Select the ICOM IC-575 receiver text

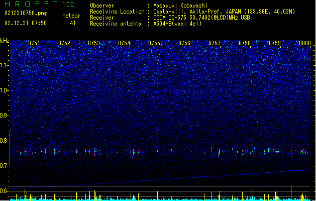tap(201, 18)
